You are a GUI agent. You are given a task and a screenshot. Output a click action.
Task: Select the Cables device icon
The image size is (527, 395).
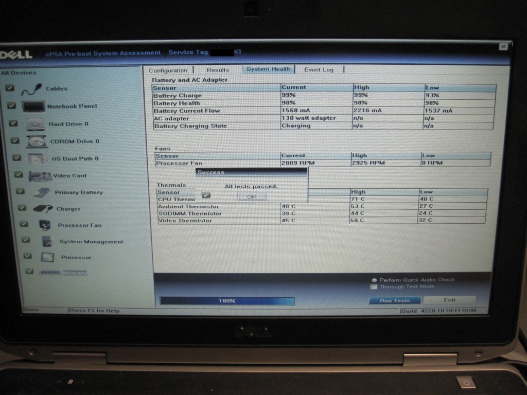[x=31, y=89]
